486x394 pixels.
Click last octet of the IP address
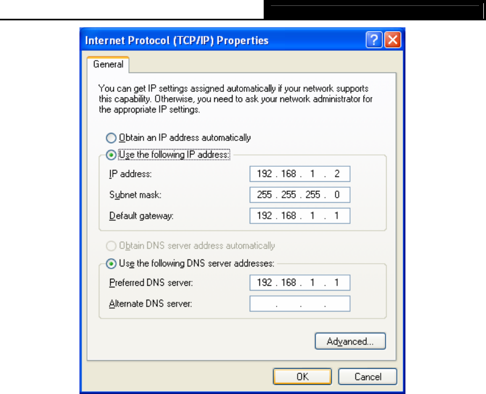coord(337,174)
